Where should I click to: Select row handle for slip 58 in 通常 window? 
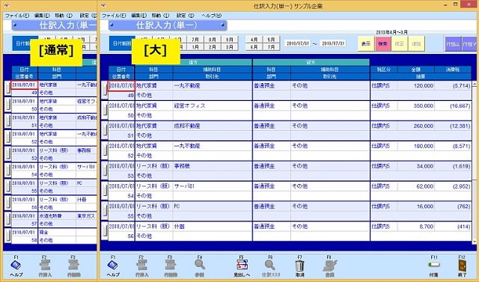pyautogui.click(x=8, y=236)
